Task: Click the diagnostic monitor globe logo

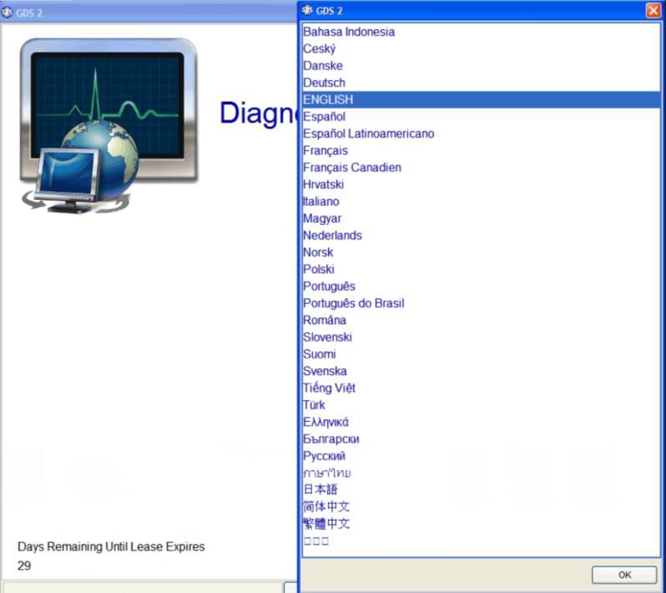Action: 108,126
